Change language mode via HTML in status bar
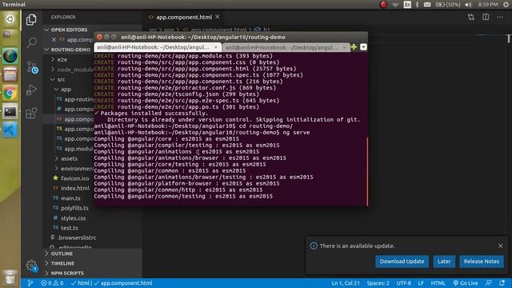 pos(438,283)
